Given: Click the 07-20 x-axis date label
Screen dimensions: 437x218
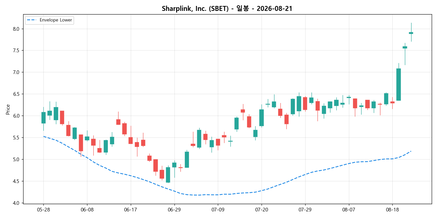Looking at the screenshot, I should click(x=262, y=209).
